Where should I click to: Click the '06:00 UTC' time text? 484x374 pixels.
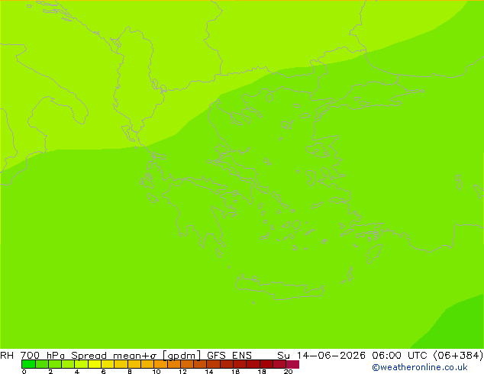399,356
